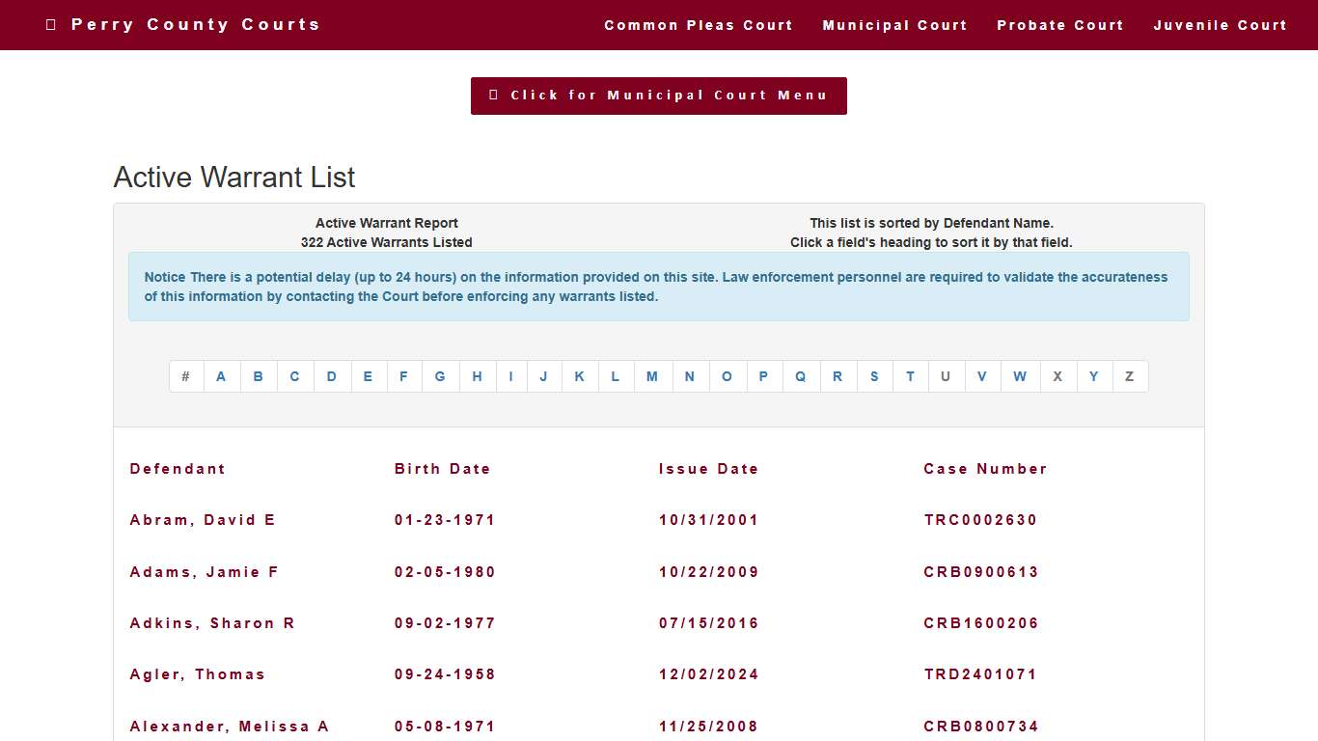Select letter Z in alphabet filter
Screen dimensions: 1318x741
pos(1129,376)
